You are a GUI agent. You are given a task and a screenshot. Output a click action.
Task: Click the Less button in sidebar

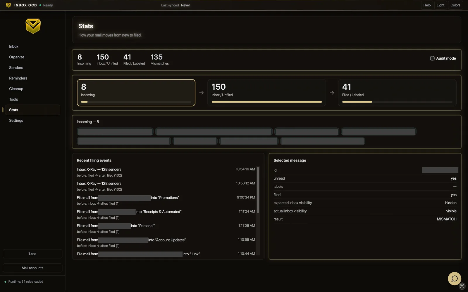[32, 254]
